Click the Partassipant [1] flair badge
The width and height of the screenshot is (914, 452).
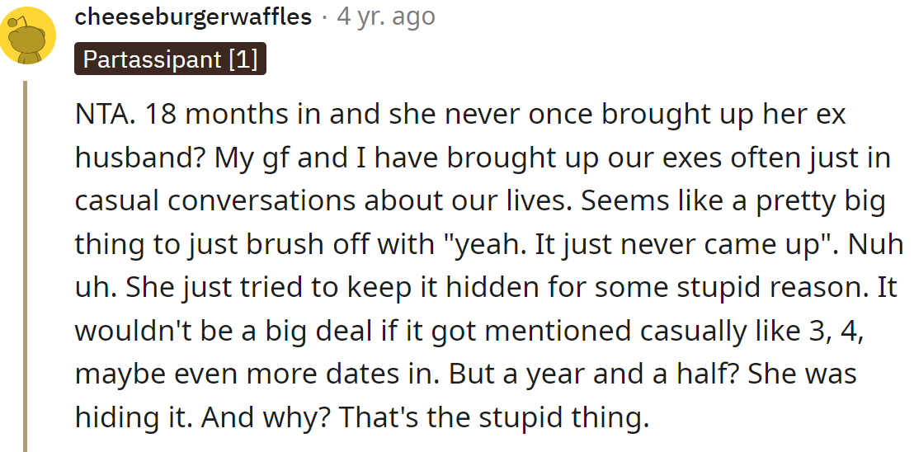click(170, 59)
